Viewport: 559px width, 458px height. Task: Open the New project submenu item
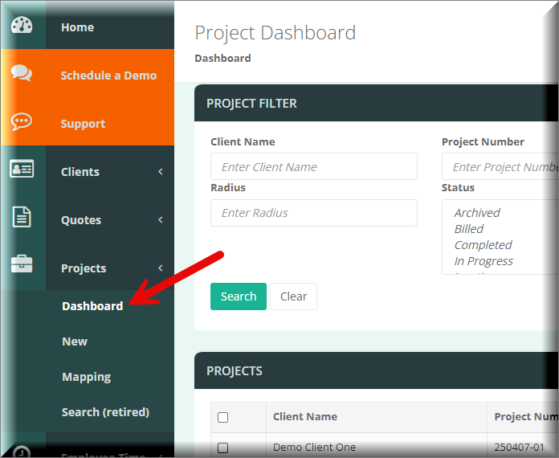point(75,341)
